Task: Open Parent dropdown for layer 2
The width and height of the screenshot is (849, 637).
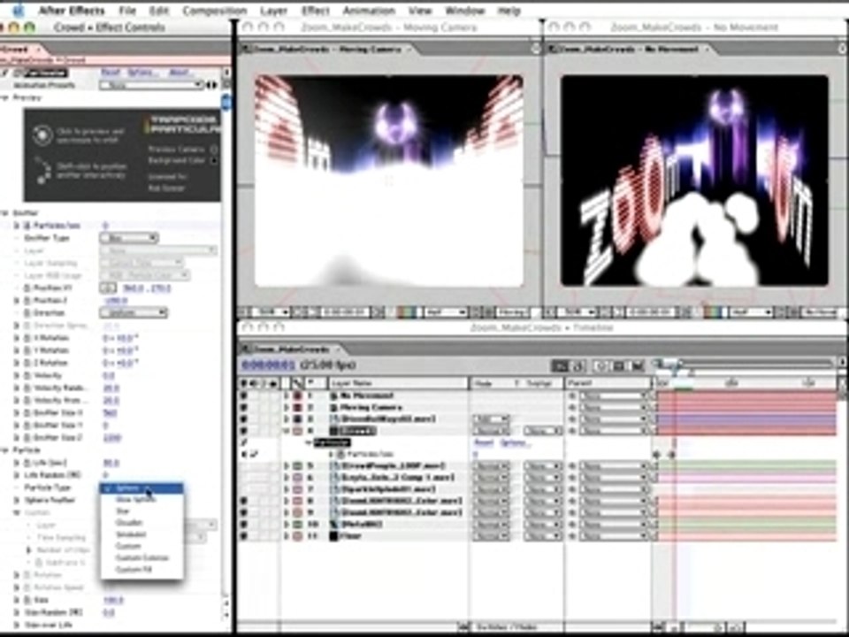Action: pos(614,407)
